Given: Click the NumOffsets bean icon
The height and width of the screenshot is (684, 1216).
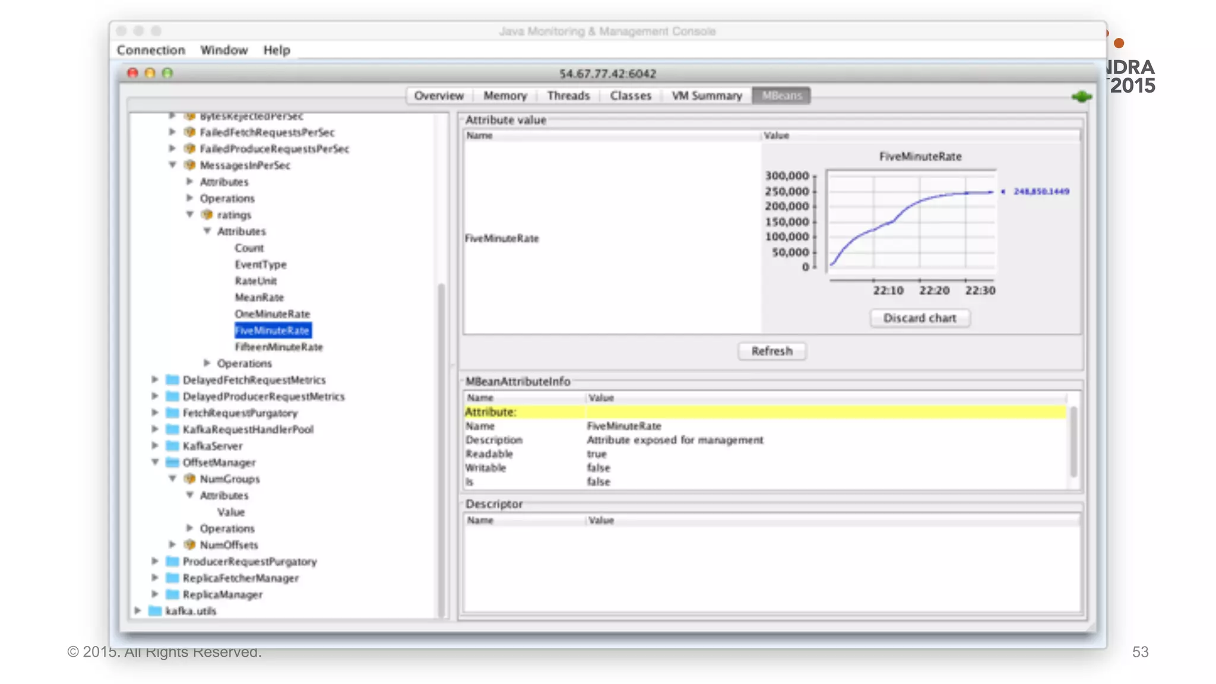Looking at the screenshot, I should 189,544.
